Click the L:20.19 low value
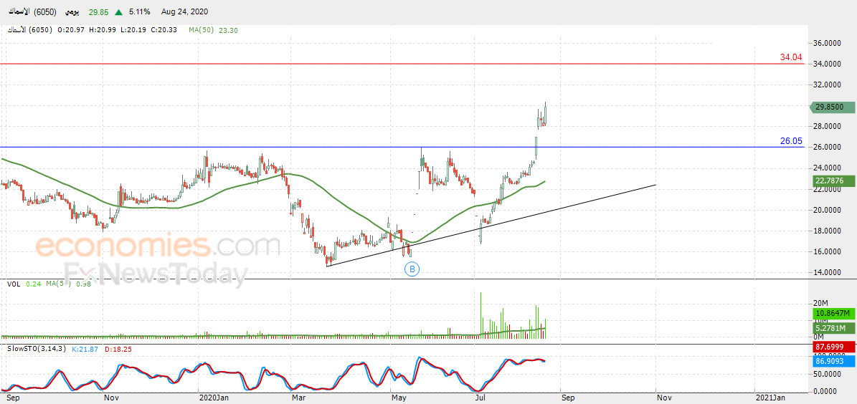This screenshot has height=404, width=857. tap(132, 31)
